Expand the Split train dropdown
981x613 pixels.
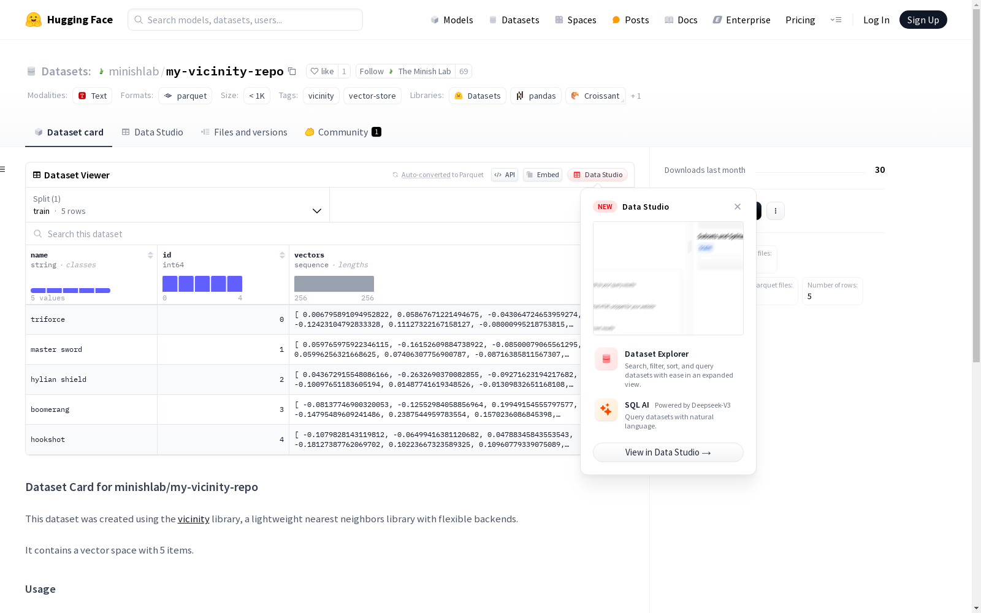click(x=178, y=205)
